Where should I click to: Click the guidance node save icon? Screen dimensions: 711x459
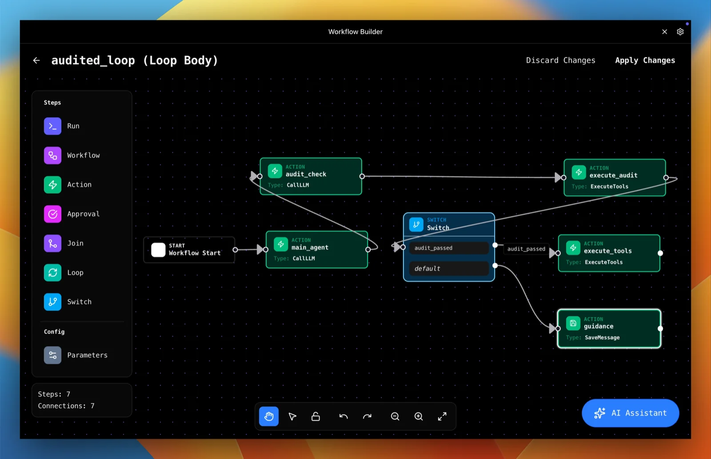point(573,323)
